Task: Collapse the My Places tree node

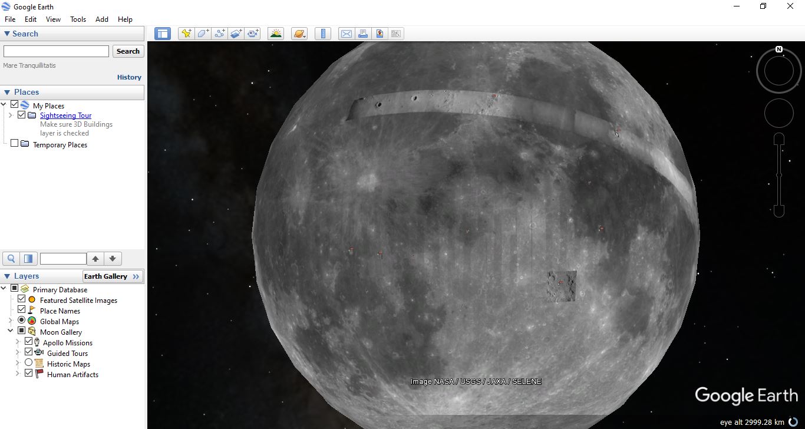Action: coord(4,105)
